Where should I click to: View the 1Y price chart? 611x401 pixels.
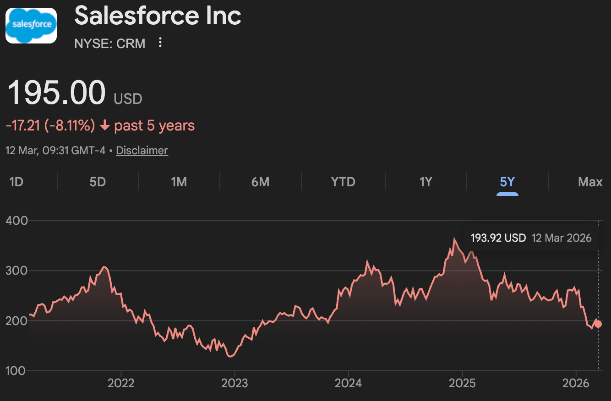tap(426, 182)
